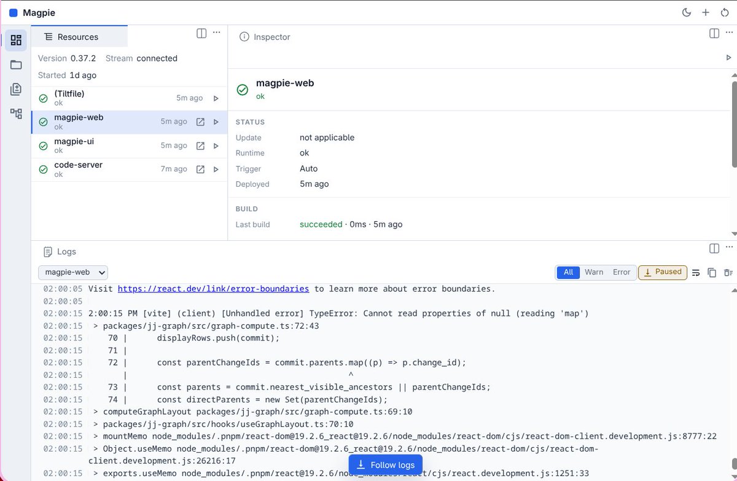
Task: Click the green status check icon in Inspector
Action: 243,90
